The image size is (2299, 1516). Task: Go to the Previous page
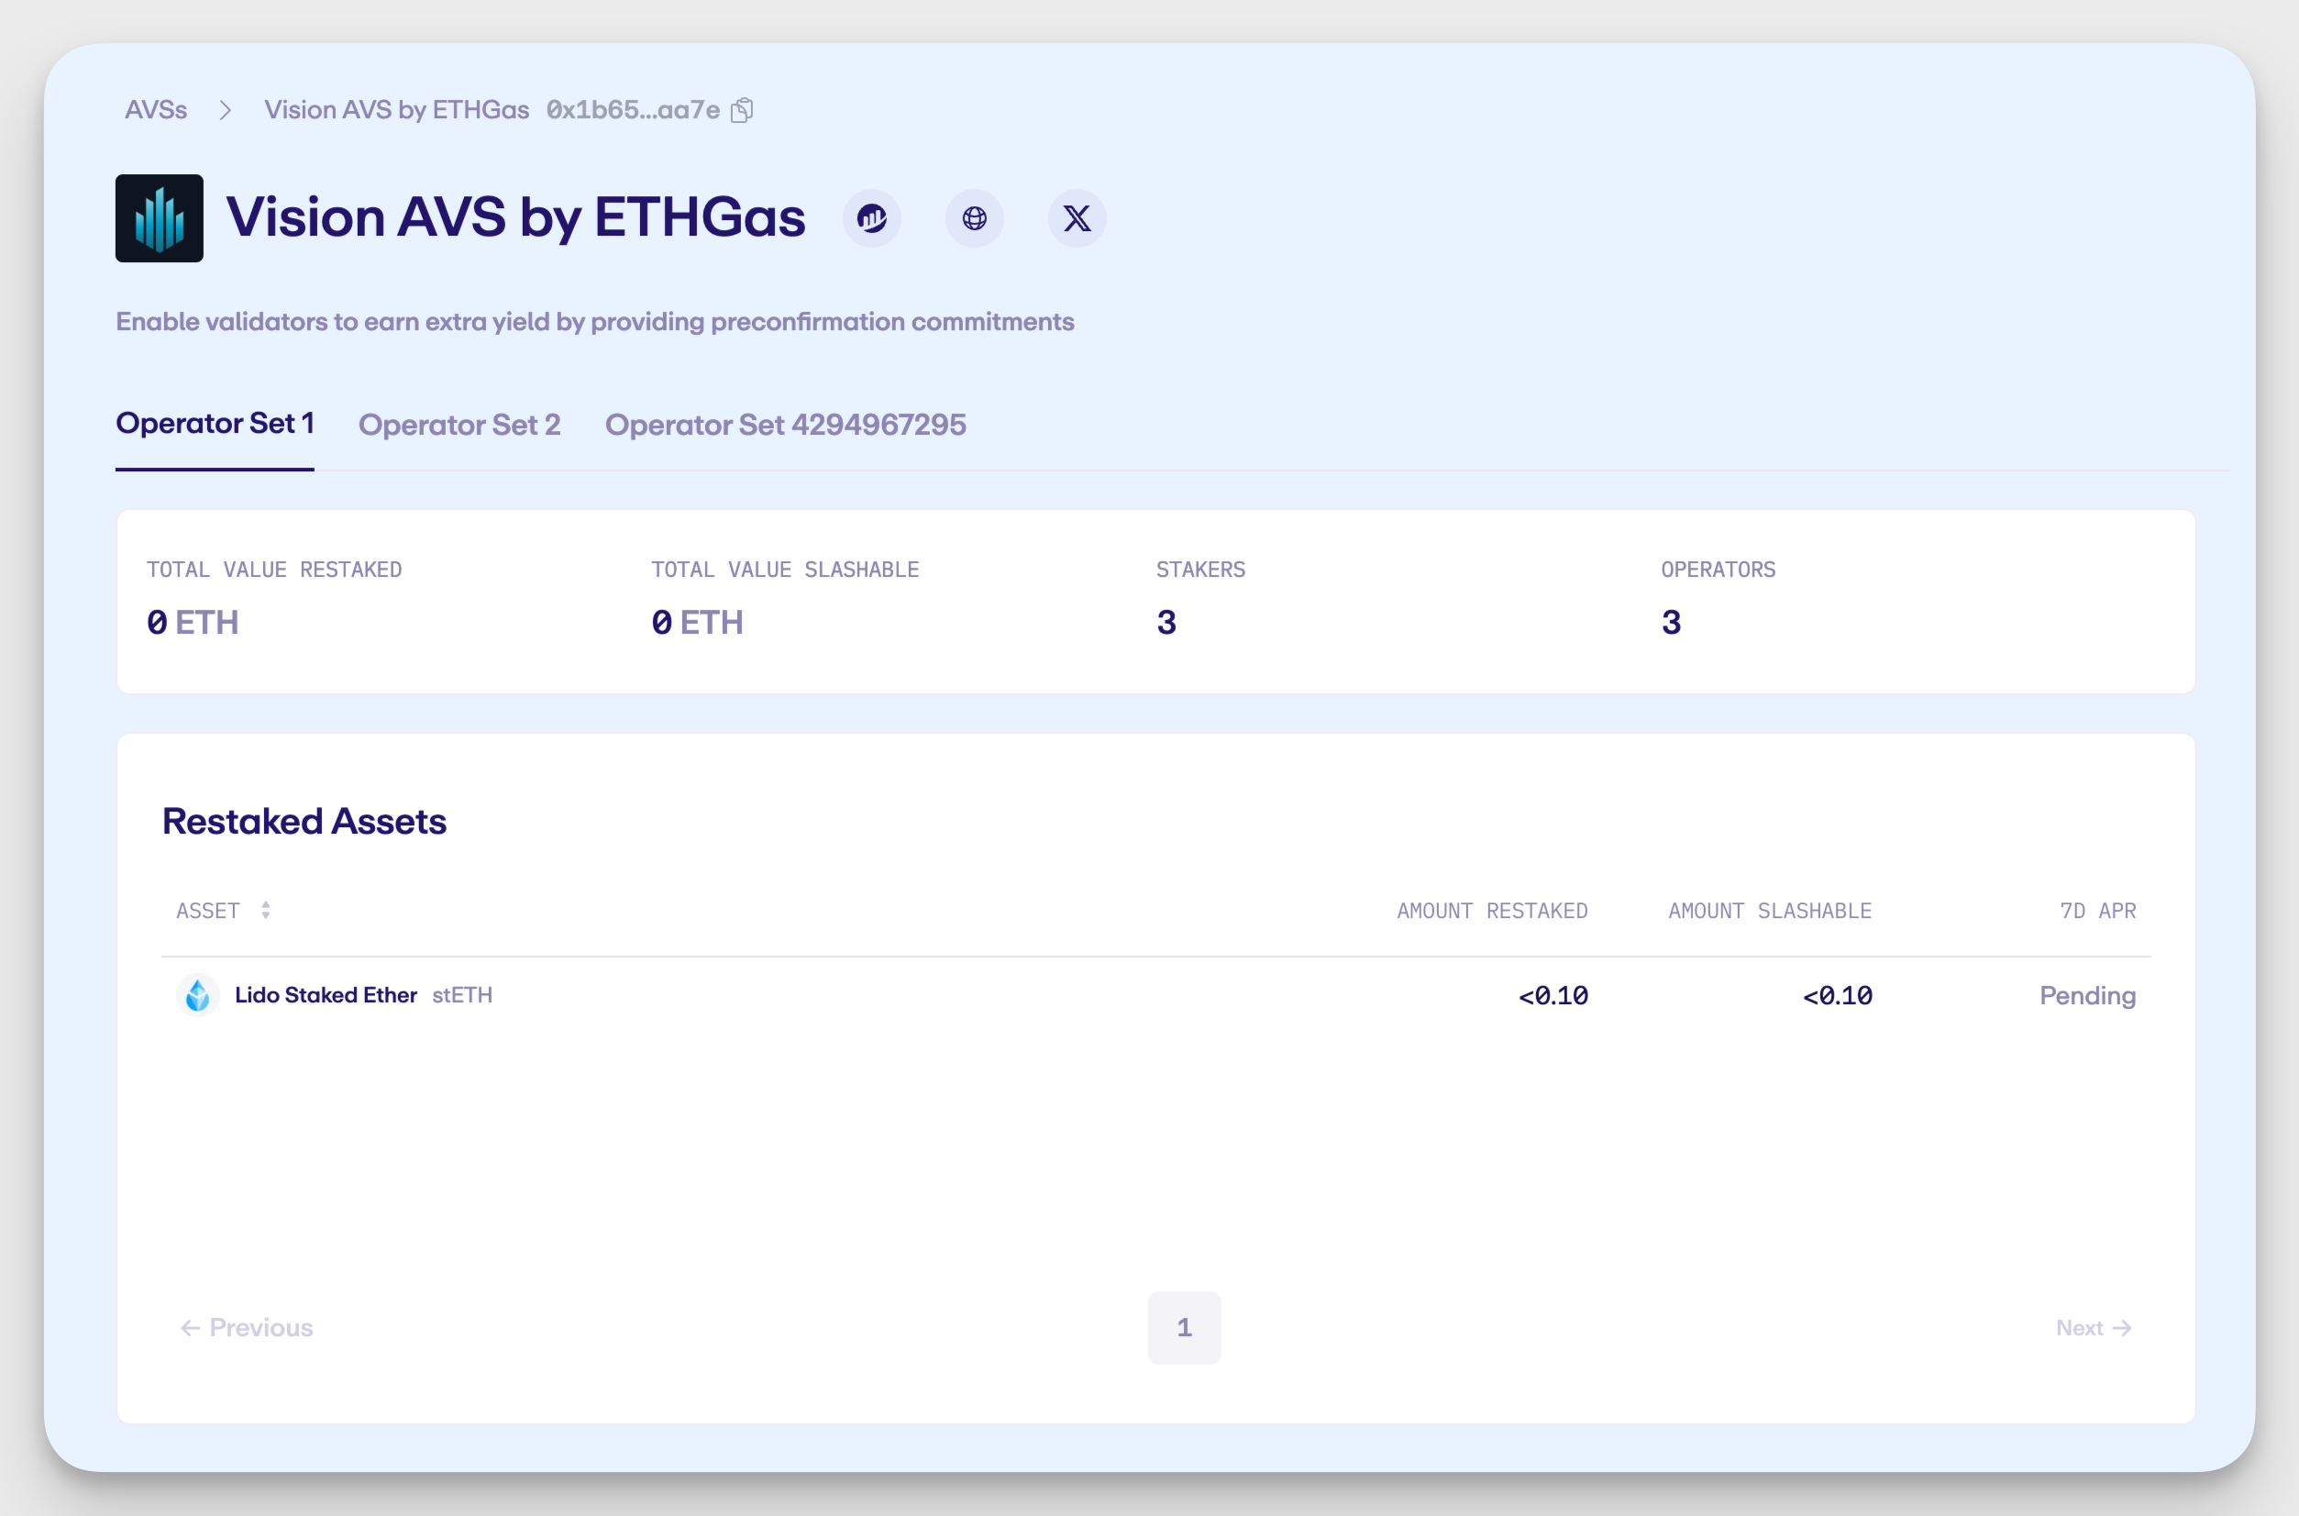tap(247, 1327)
